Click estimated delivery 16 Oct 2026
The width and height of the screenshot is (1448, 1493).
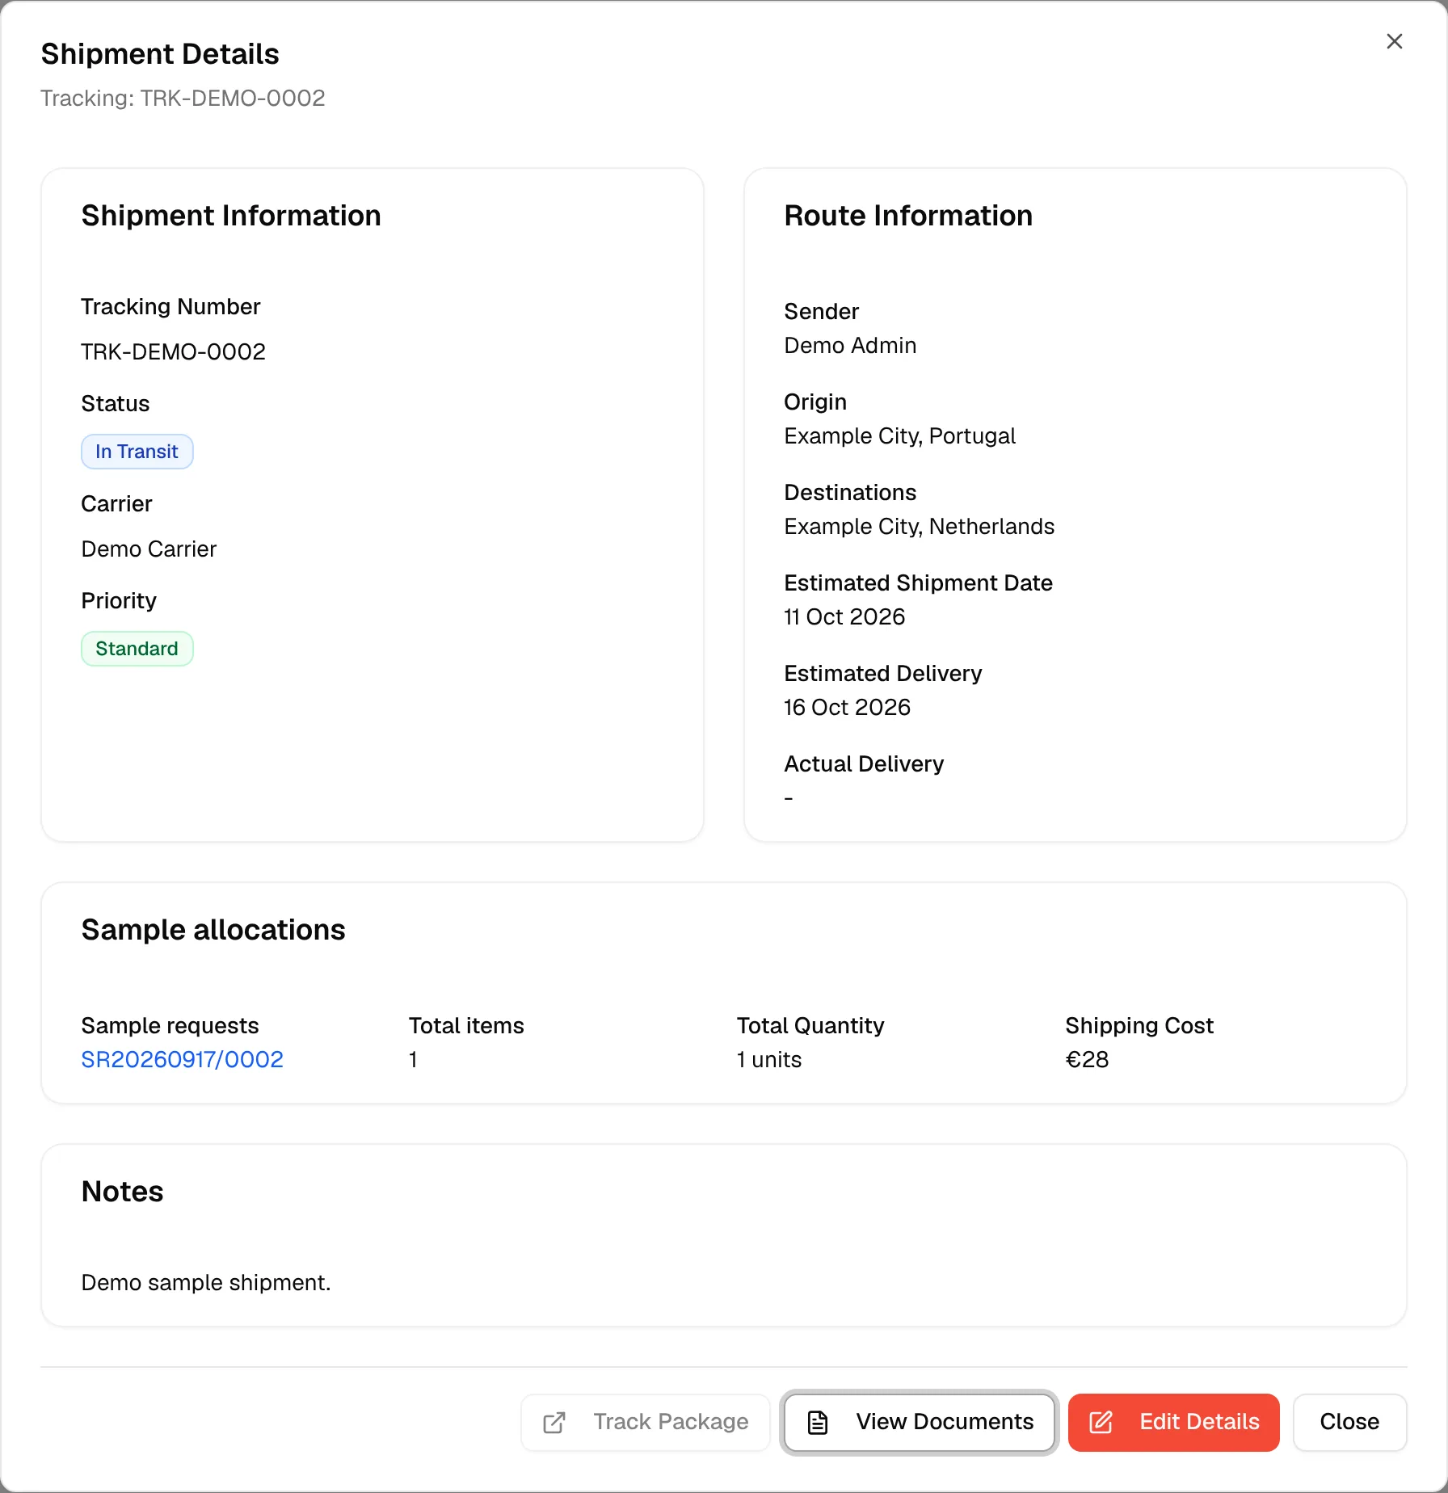pos(848,707)
